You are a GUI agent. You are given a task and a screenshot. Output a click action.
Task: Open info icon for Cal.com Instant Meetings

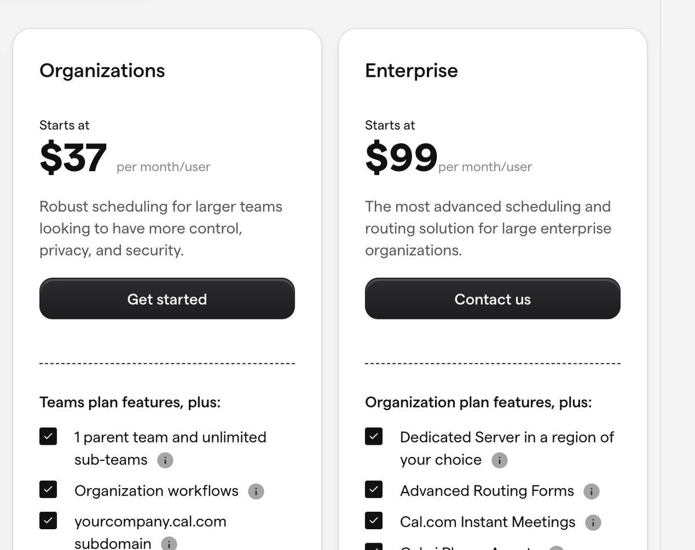(x=593, y=523)
